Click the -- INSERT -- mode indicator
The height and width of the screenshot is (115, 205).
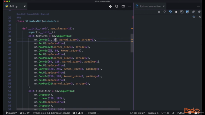[x=92, y=113]
